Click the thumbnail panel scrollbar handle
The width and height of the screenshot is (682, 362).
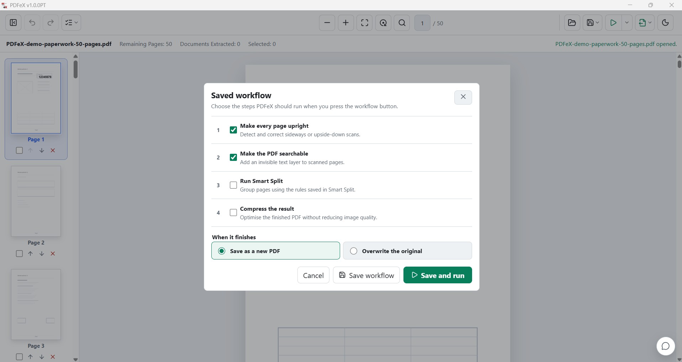(x=75, y=69)
